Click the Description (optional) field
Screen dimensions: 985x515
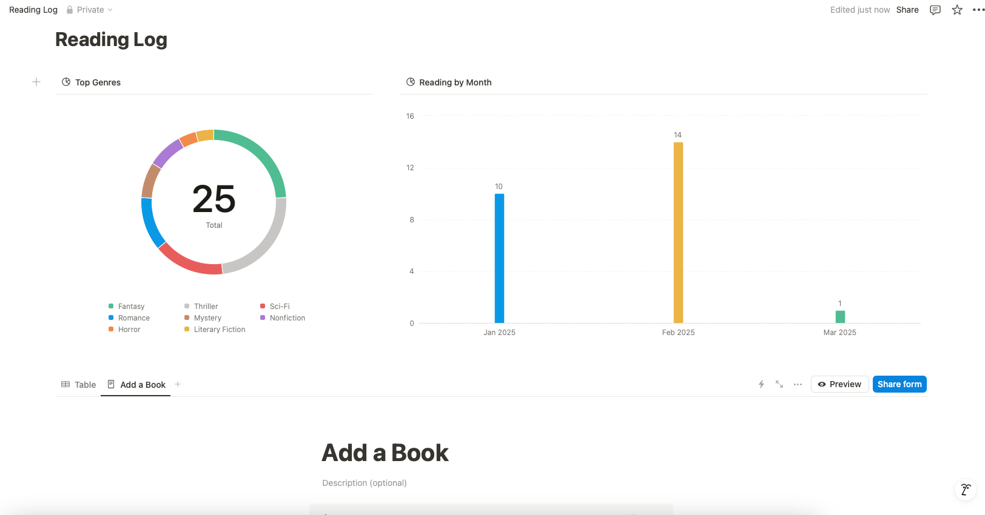[365, 483]
